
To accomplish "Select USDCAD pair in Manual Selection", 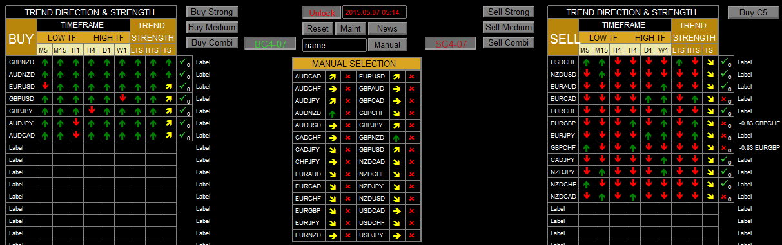I will [x=373, y=211].
